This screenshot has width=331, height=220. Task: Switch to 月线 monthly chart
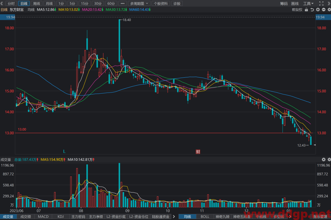(49, 4)
